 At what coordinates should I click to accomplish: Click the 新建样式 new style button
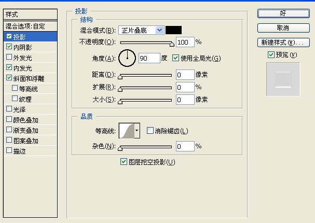coord(283,43)
